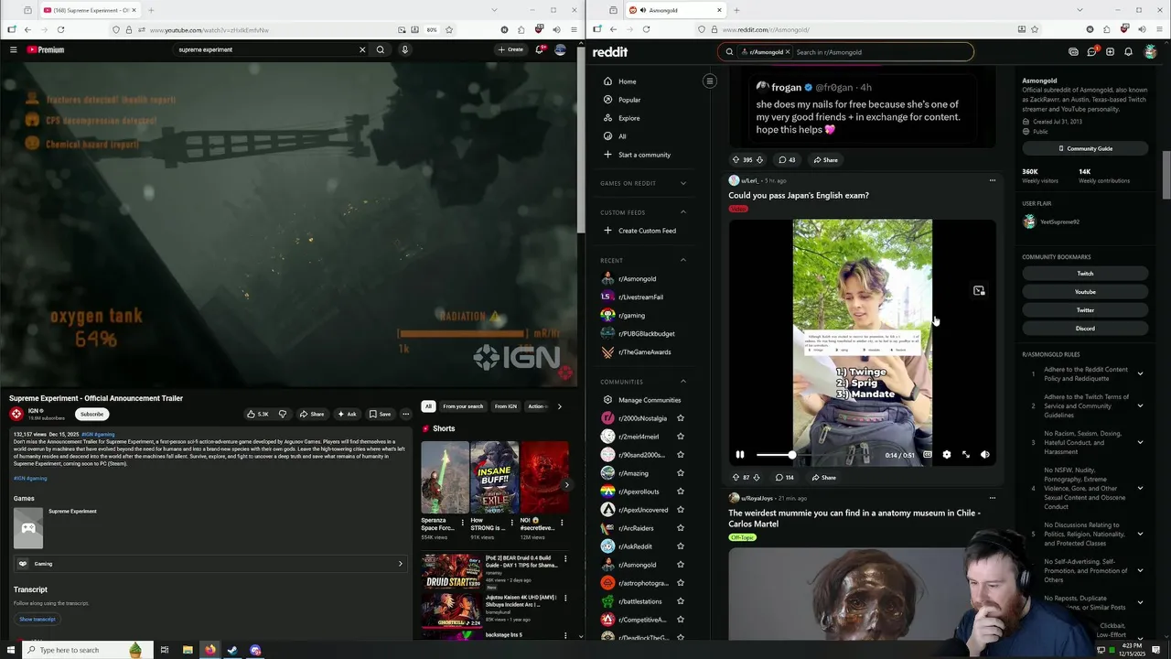
Task: Collapse the 'Games on Reddit' section
Action: point(683,183)
